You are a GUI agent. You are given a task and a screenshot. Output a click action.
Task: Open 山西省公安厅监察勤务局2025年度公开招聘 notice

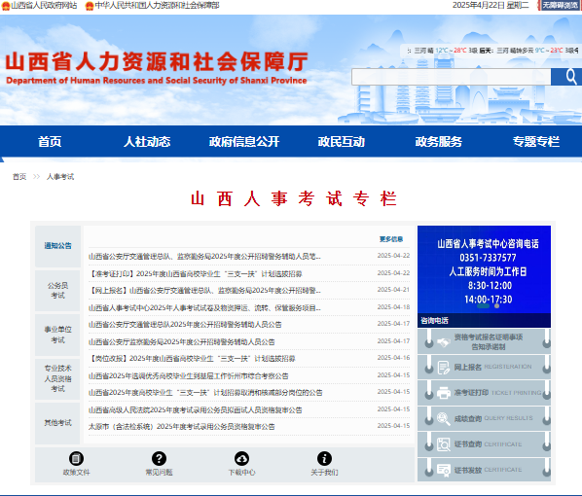tap(181, 342)
